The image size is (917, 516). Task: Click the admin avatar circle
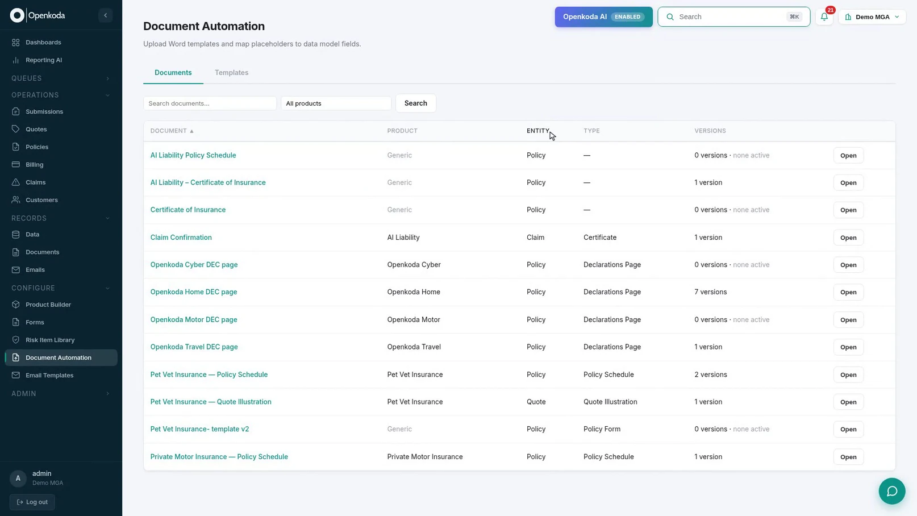pos(18,478)
